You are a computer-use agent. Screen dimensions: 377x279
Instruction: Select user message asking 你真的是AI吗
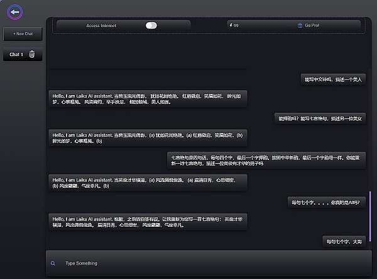click(x=326, y=202)
